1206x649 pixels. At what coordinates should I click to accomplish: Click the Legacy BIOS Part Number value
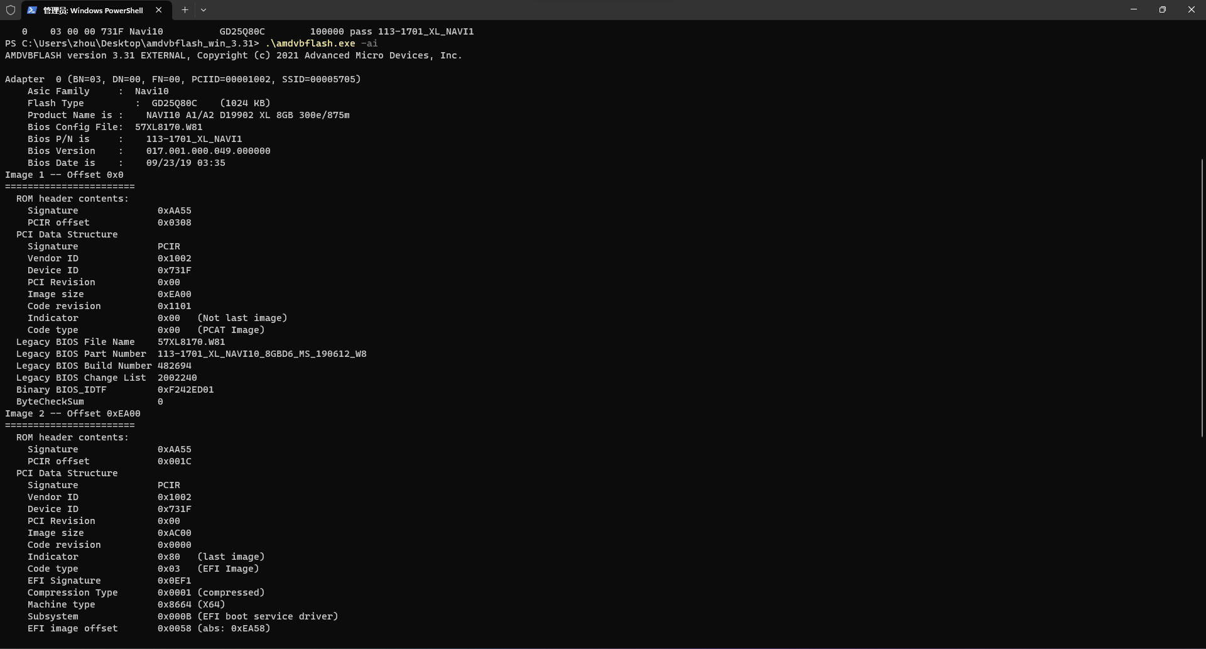pos(262,354)
